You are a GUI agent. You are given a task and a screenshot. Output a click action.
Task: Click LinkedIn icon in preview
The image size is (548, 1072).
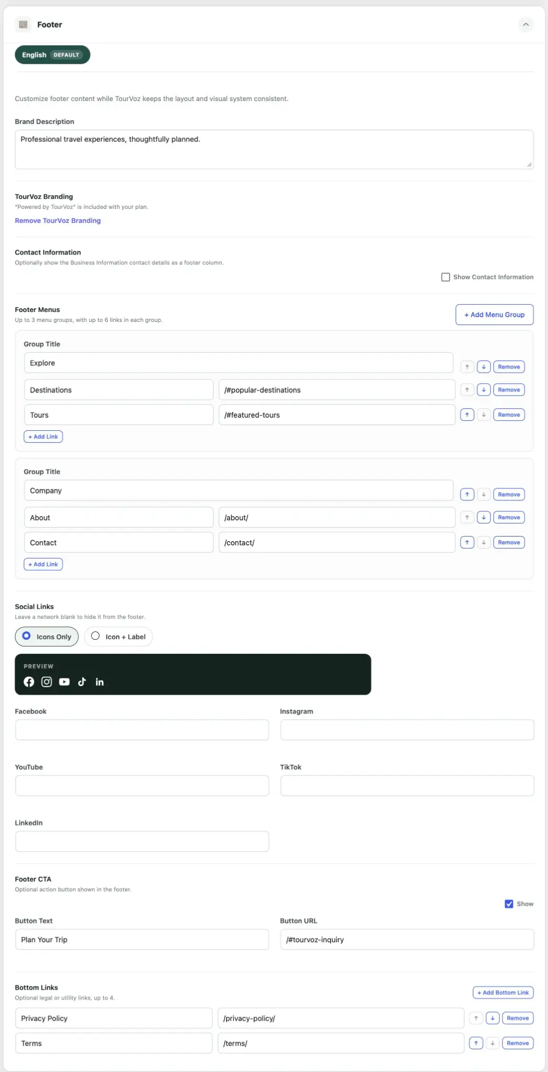pos(99,682)
